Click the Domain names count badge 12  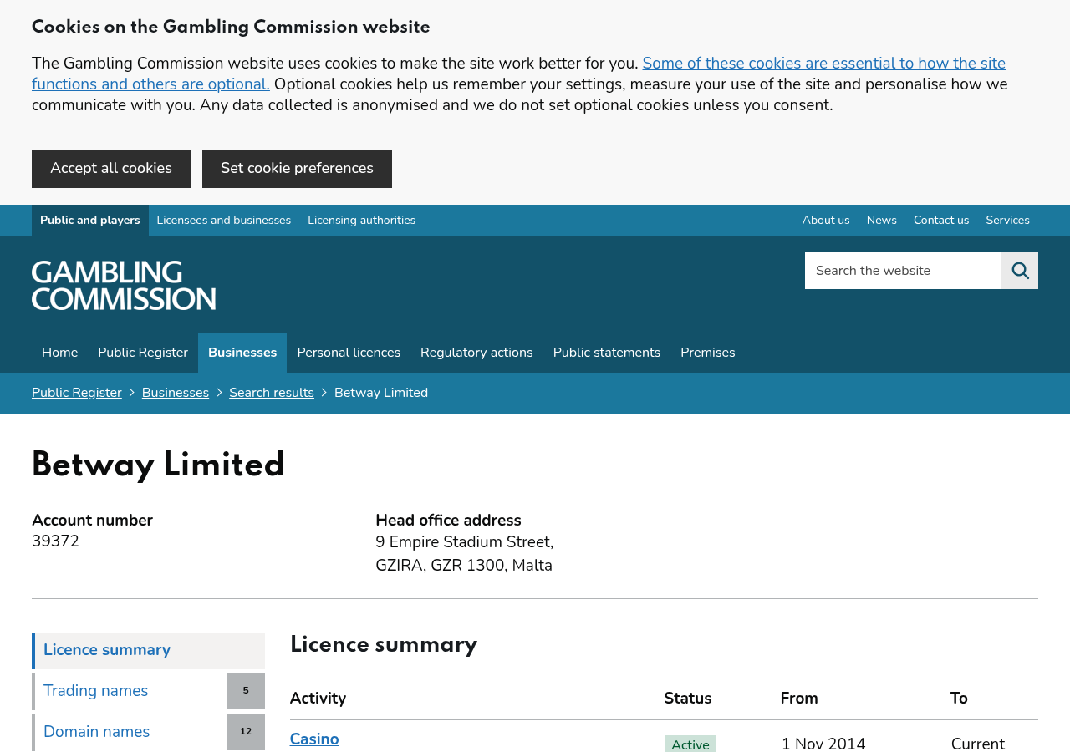(246, 733)
